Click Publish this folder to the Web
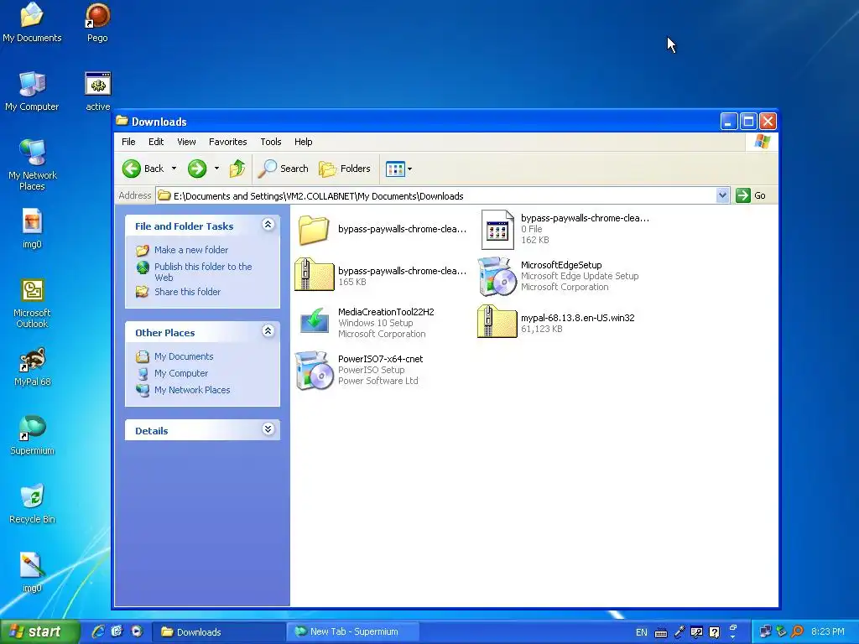 coord(203,272)
